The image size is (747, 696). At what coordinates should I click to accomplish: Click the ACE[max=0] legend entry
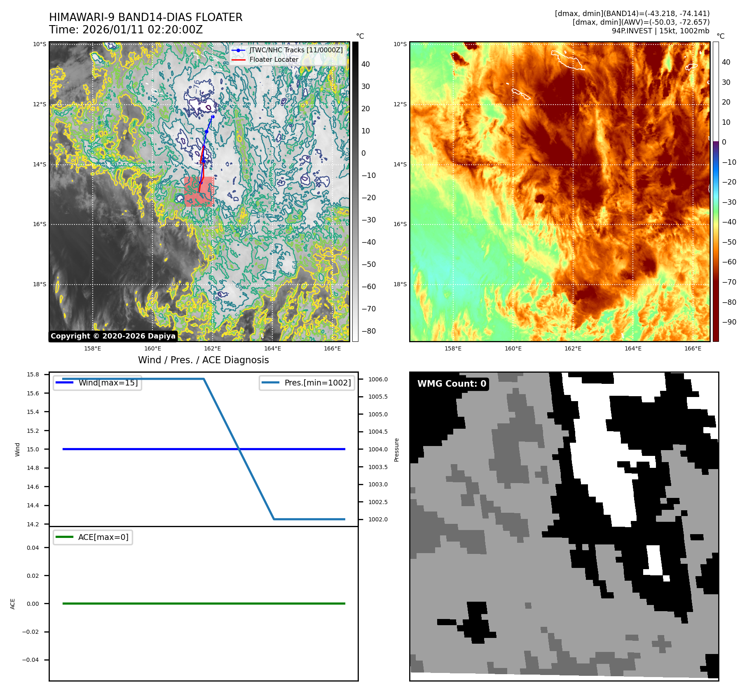pyautogui.click(x=93, y=537)
